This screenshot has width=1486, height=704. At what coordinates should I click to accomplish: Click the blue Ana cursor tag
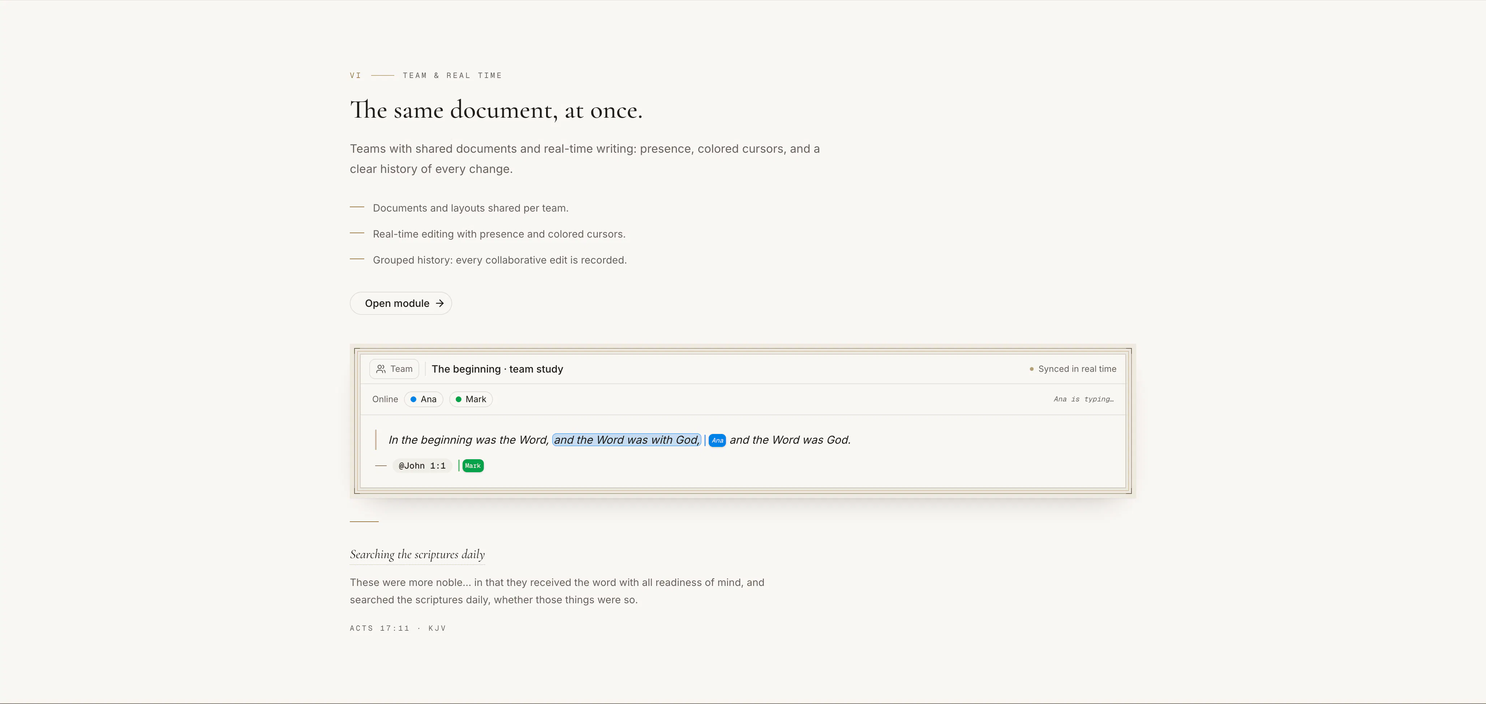(717, 440)
